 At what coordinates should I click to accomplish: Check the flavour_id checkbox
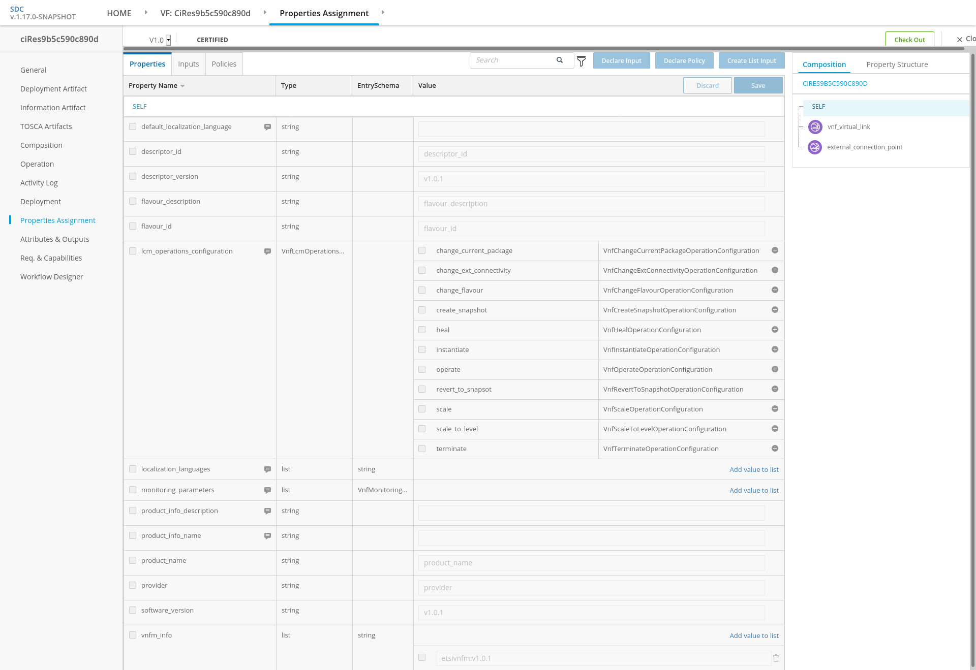[133, 226]
